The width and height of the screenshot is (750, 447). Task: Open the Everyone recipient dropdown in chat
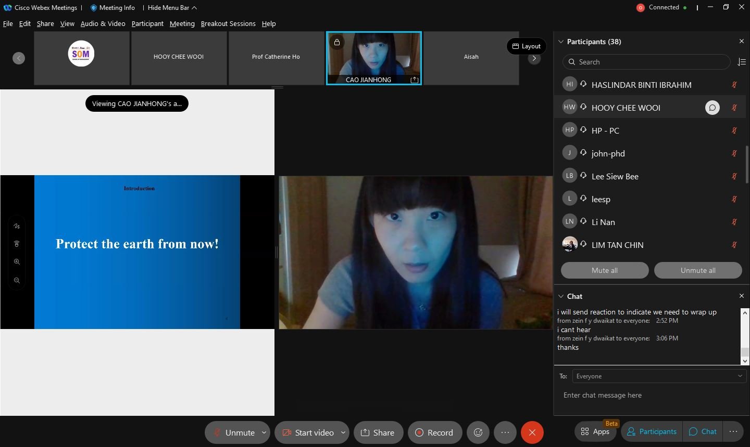pos(659,376)
